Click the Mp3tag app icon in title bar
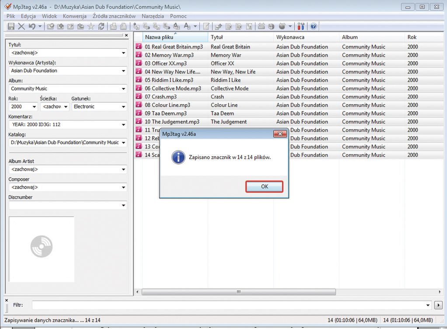The image size is (447, 329). tap(8, 7)
